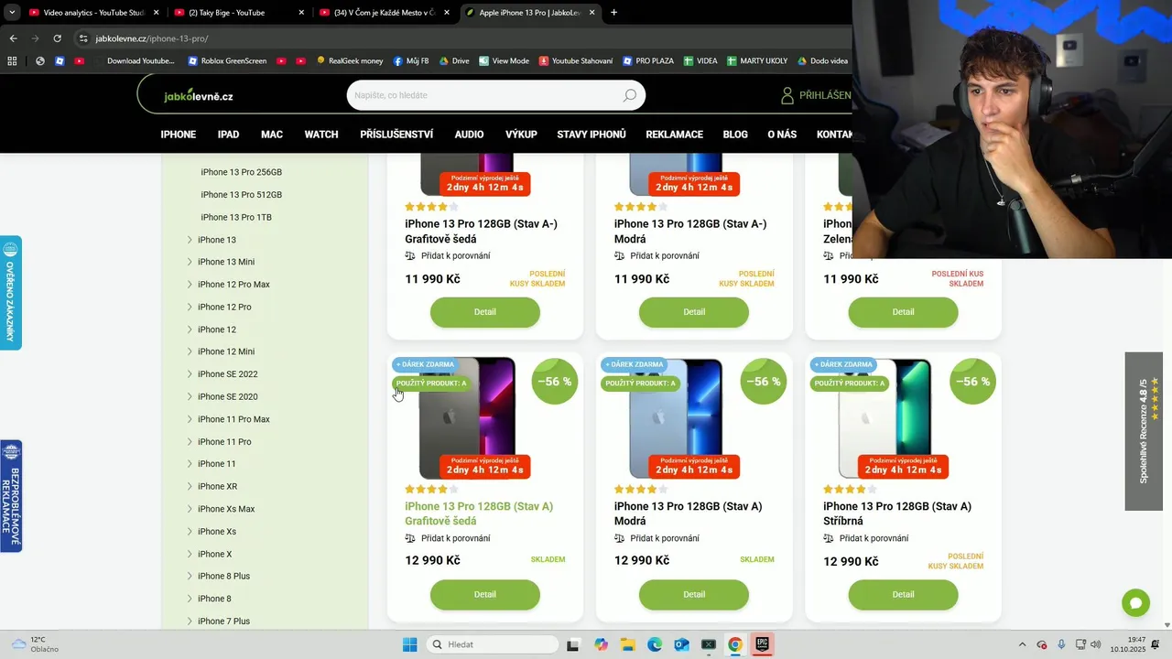Open the IPAD menu item
1172x659 pixels.
(228, 135)
